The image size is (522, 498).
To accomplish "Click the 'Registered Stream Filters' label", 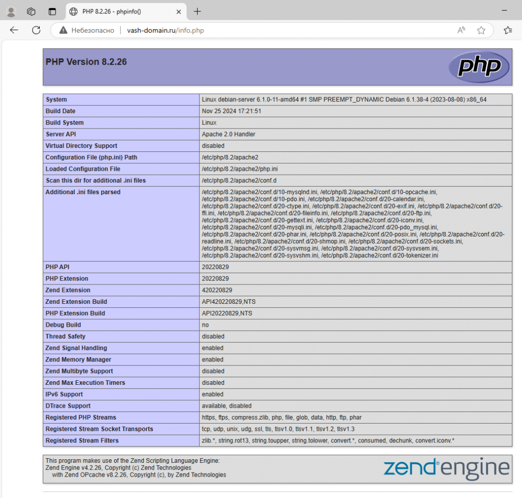I will 82,441.
